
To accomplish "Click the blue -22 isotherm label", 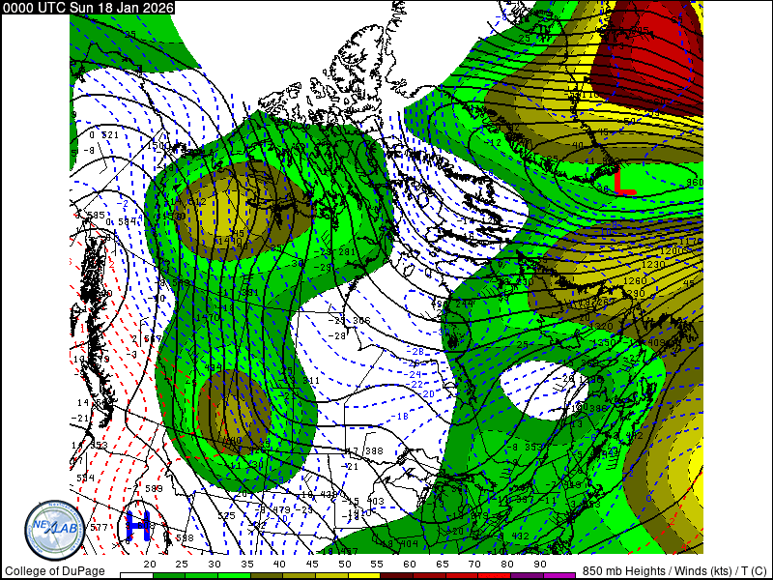I will [415, 384].
